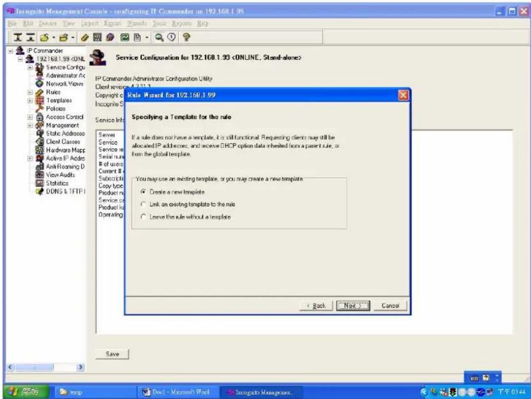
Task: Click the second disconnect toolbar icon
Action: tap(30, 38)
